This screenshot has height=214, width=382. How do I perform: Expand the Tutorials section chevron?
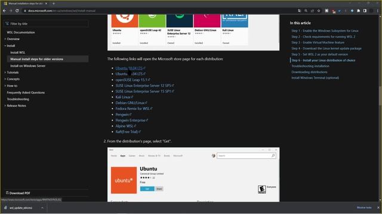click(x=5, y=73)
